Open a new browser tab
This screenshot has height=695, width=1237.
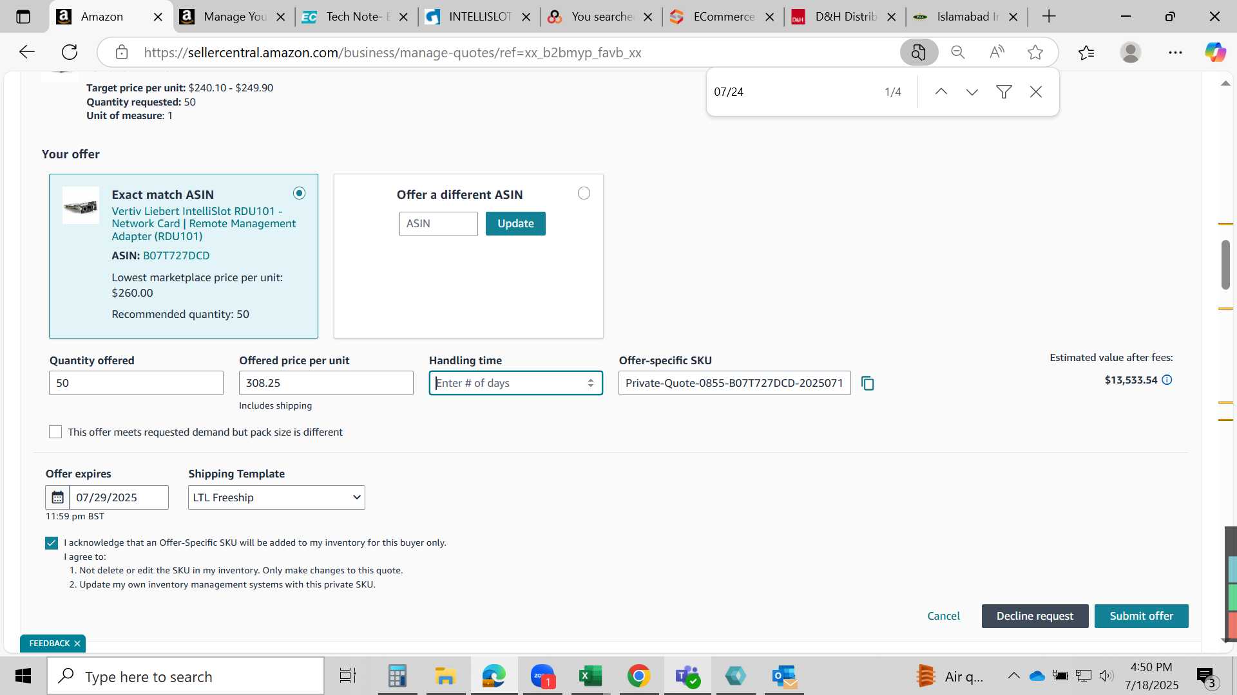(x=1049, y=17)
